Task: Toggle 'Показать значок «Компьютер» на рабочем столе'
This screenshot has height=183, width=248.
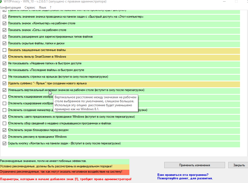Action: pyautogui.click(x=4, y=23)
